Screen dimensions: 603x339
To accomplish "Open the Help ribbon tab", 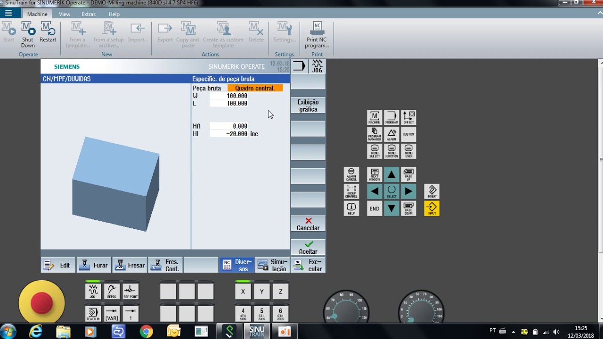I will coord(114,14).
